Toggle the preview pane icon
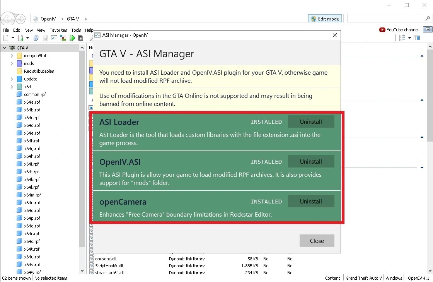The width and height of the screenshot is (433, 282). [417, 38]
